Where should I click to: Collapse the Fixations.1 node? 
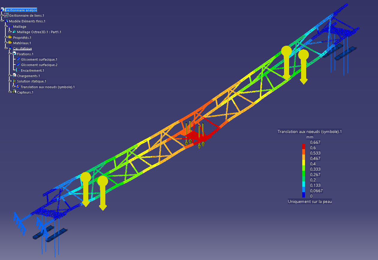pyautogui.click(x=10, y=54)
